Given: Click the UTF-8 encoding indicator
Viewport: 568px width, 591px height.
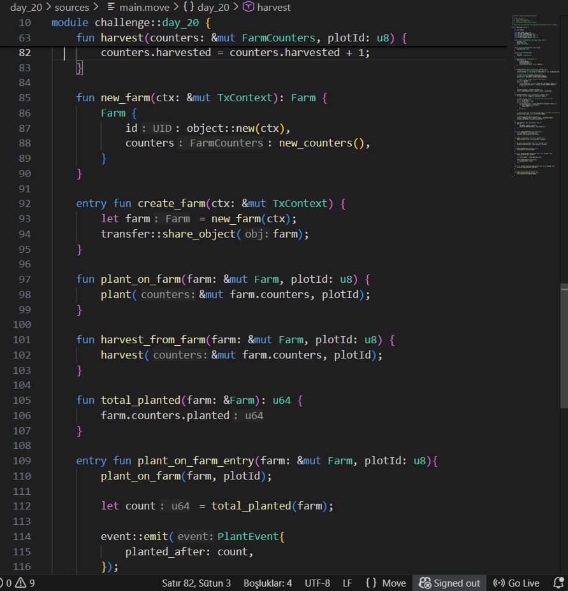Looking at the screenshot, I should click(317, 583).
